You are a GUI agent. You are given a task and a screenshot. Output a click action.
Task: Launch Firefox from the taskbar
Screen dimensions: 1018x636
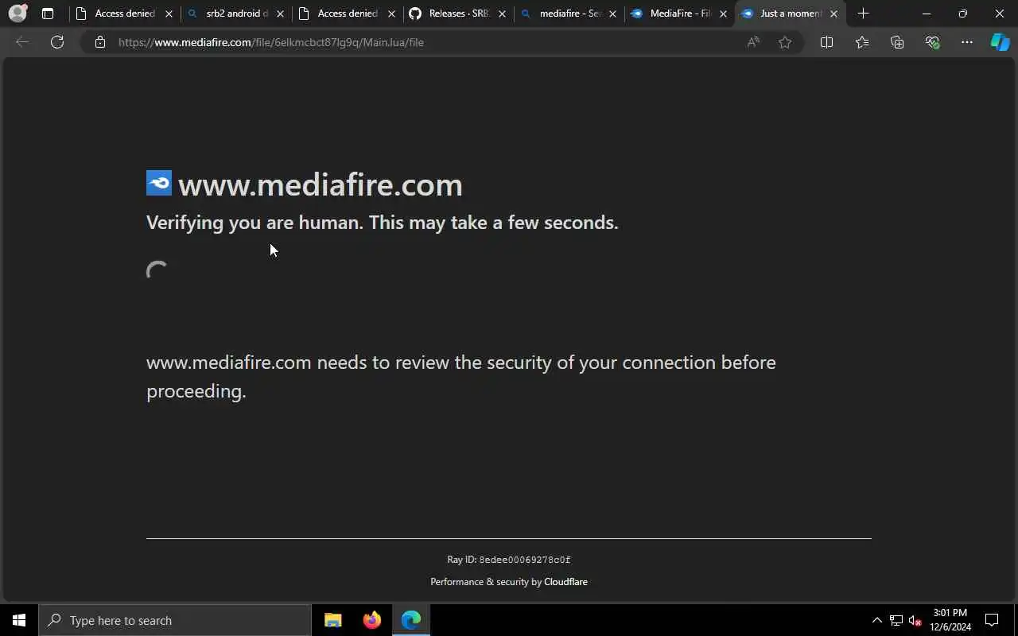click(371, 620)
